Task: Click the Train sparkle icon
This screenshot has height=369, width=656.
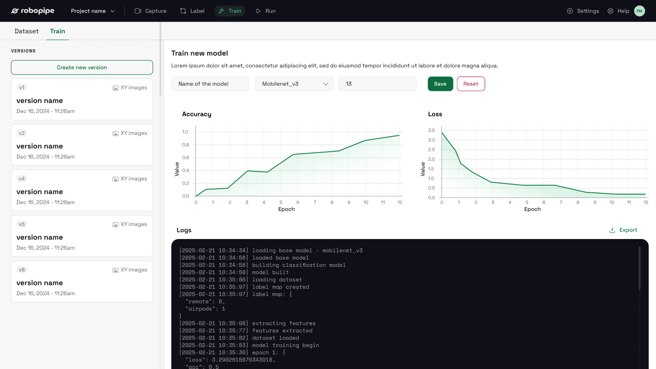Action: tap(221, 11)
